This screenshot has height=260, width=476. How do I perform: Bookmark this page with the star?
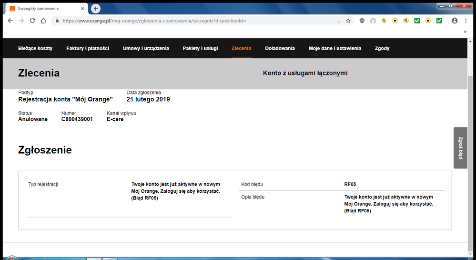[348, 21]
